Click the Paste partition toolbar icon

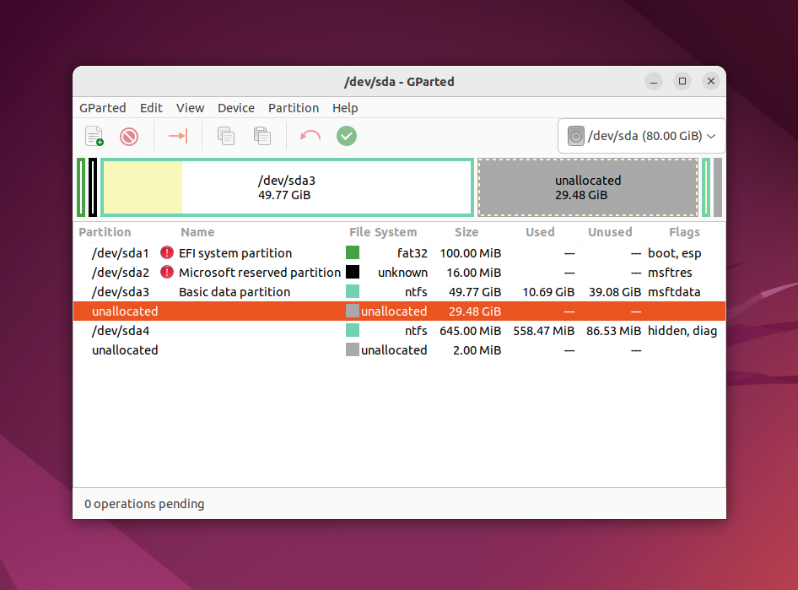tap(262, 136)
